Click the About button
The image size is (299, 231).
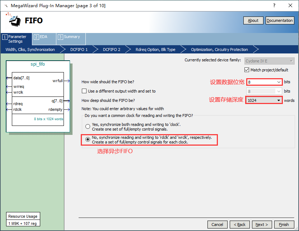(253, 20)
